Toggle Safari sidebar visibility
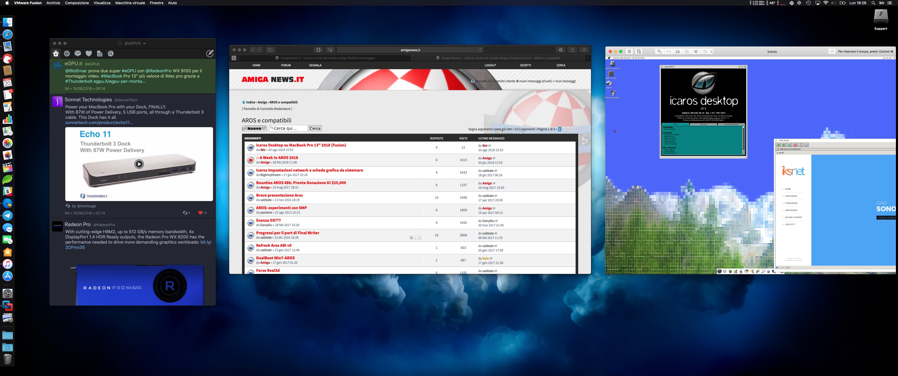This screenshot has width=898, height=376. click(x=270, y=50)
